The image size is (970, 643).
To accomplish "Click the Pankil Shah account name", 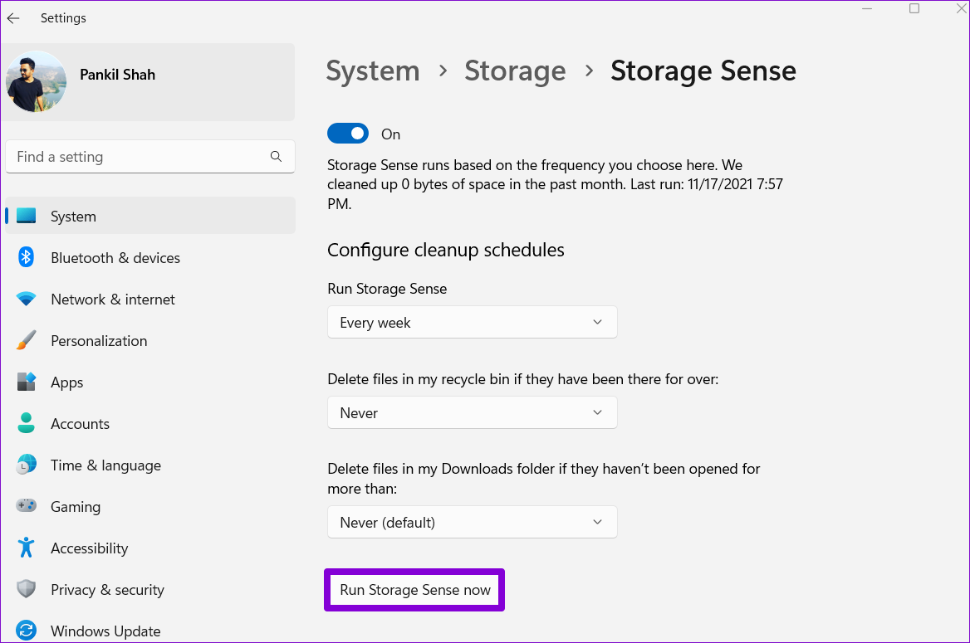I will pos(118,74).
